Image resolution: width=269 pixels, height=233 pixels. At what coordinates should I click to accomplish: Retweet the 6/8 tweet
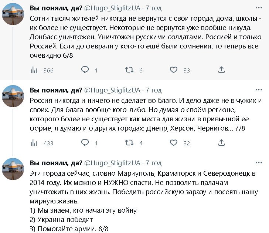(x=129, y=70)
